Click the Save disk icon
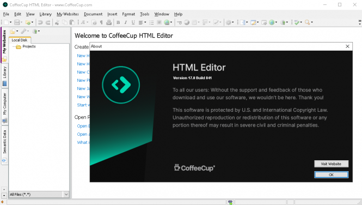362x205 pixels. (x=17, y=22)
